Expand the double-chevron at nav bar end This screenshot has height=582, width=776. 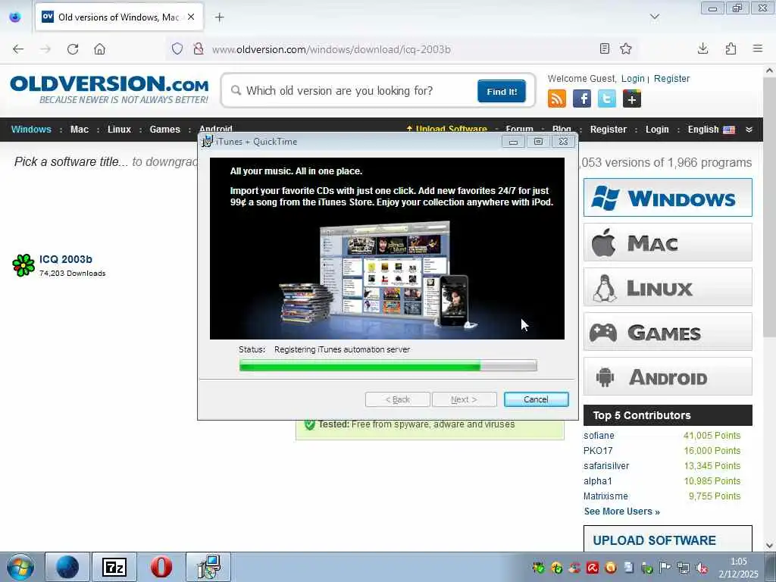749,129
